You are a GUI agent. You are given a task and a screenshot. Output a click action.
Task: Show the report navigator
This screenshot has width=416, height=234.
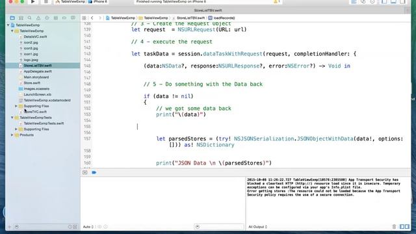coord(73,18)
